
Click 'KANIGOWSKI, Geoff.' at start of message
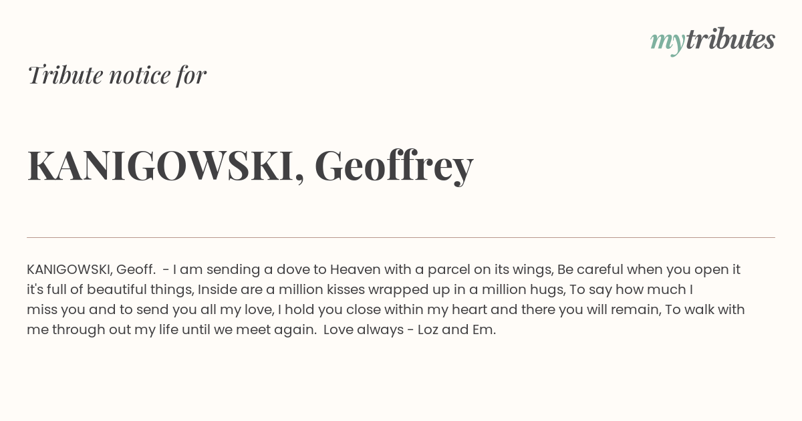click(x=91, y=270)
